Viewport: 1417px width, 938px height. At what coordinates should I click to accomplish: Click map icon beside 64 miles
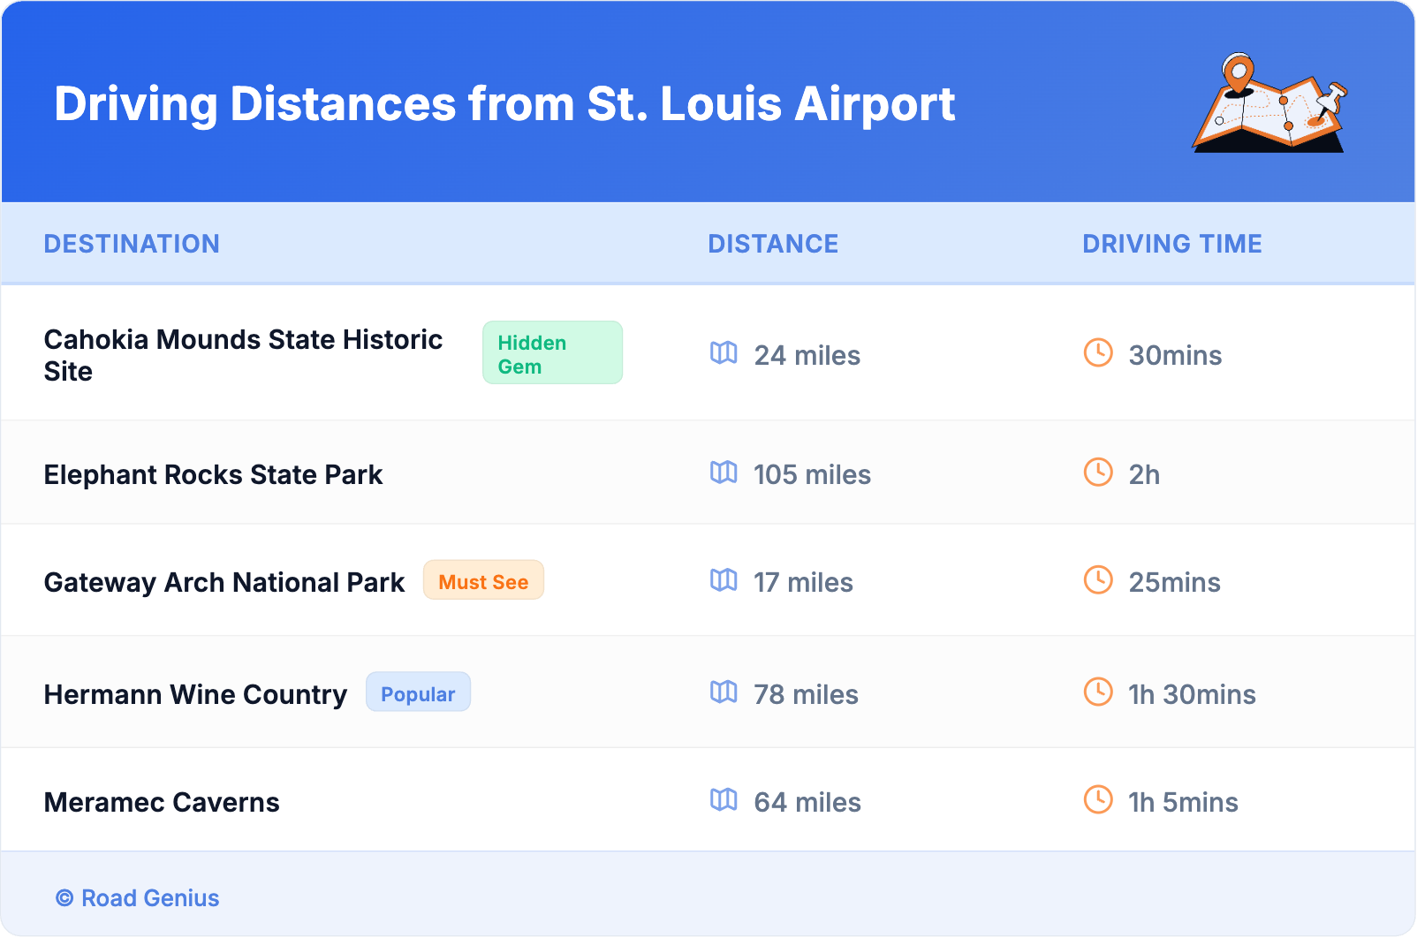coord(724,800)
